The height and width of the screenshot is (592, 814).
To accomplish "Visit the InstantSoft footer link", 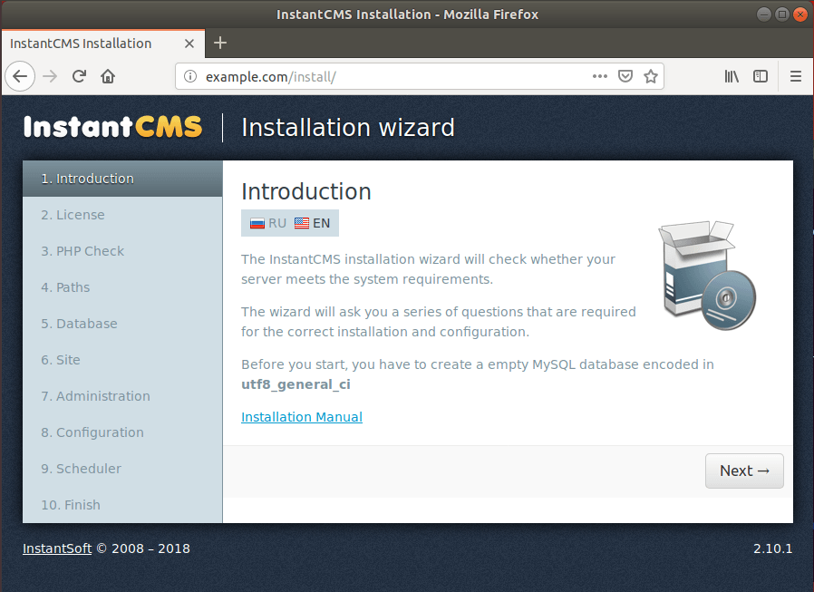I will pyautogui.click(x=57, y=548).
